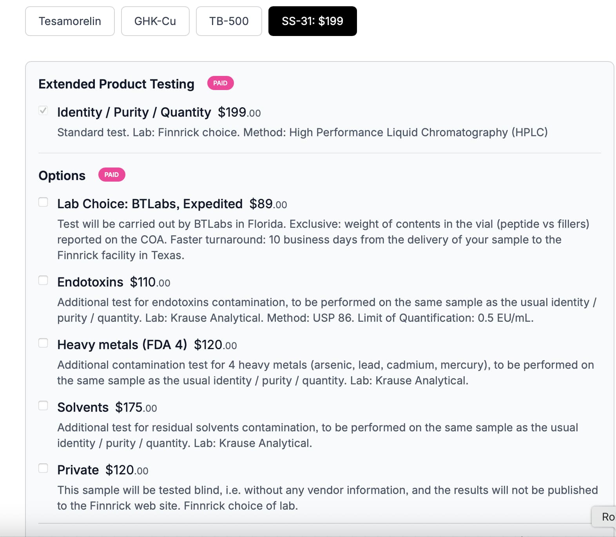616x537 pixels.
Task: Click the Heavy metals (FDA 4) label
Action: (122, 345)
